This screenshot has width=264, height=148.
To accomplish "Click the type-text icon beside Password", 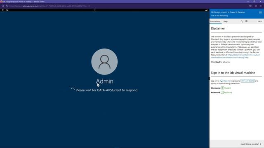I will coord(222,92).
